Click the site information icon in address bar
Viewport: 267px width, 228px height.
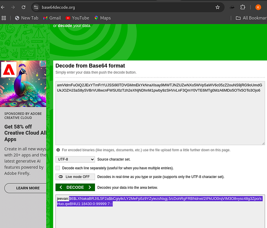point(36,7)
